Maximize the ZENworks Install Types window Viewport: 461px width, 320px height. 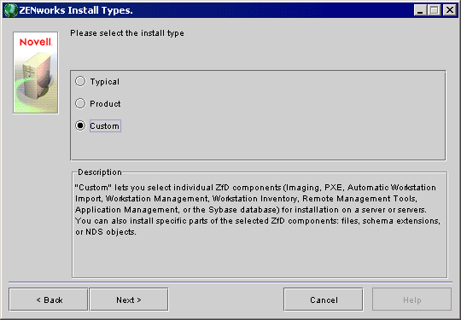(x=435, y=10)
